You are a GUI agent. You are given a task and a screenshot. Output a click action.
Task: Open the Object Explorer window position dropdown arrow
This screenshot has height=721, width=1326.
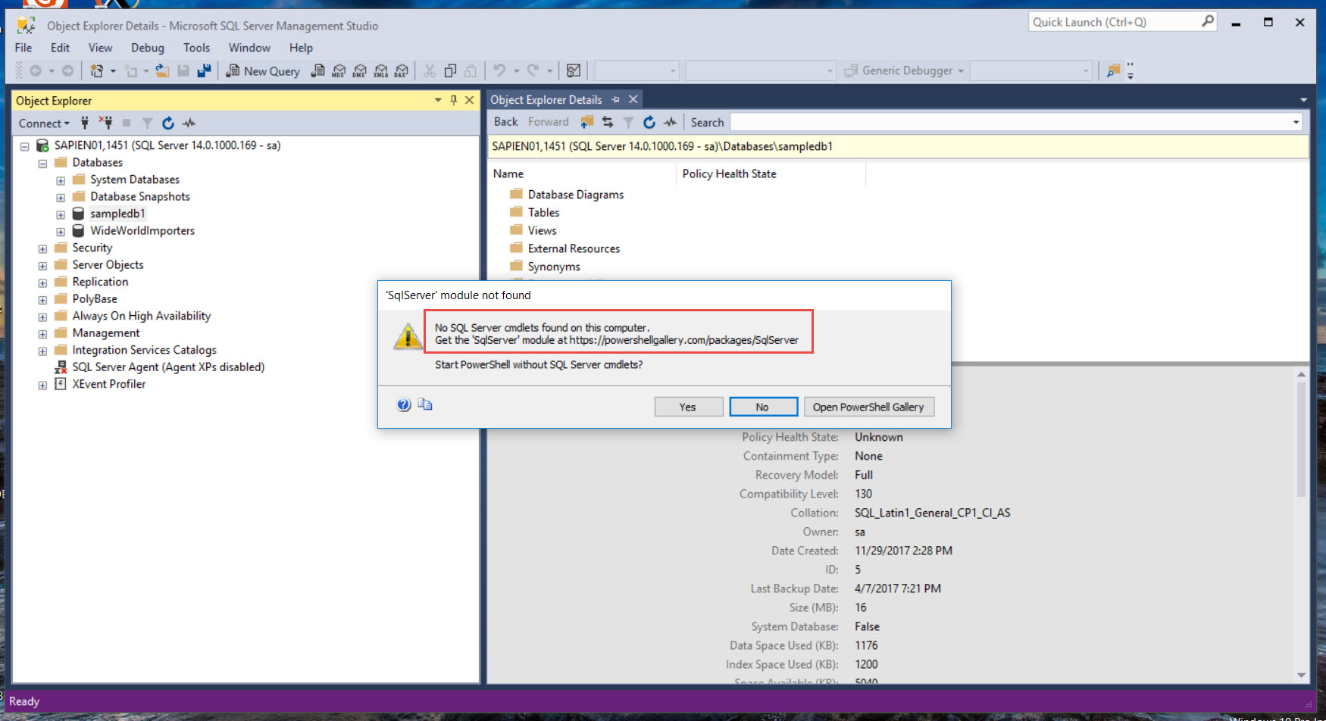(x=438, y=100)
